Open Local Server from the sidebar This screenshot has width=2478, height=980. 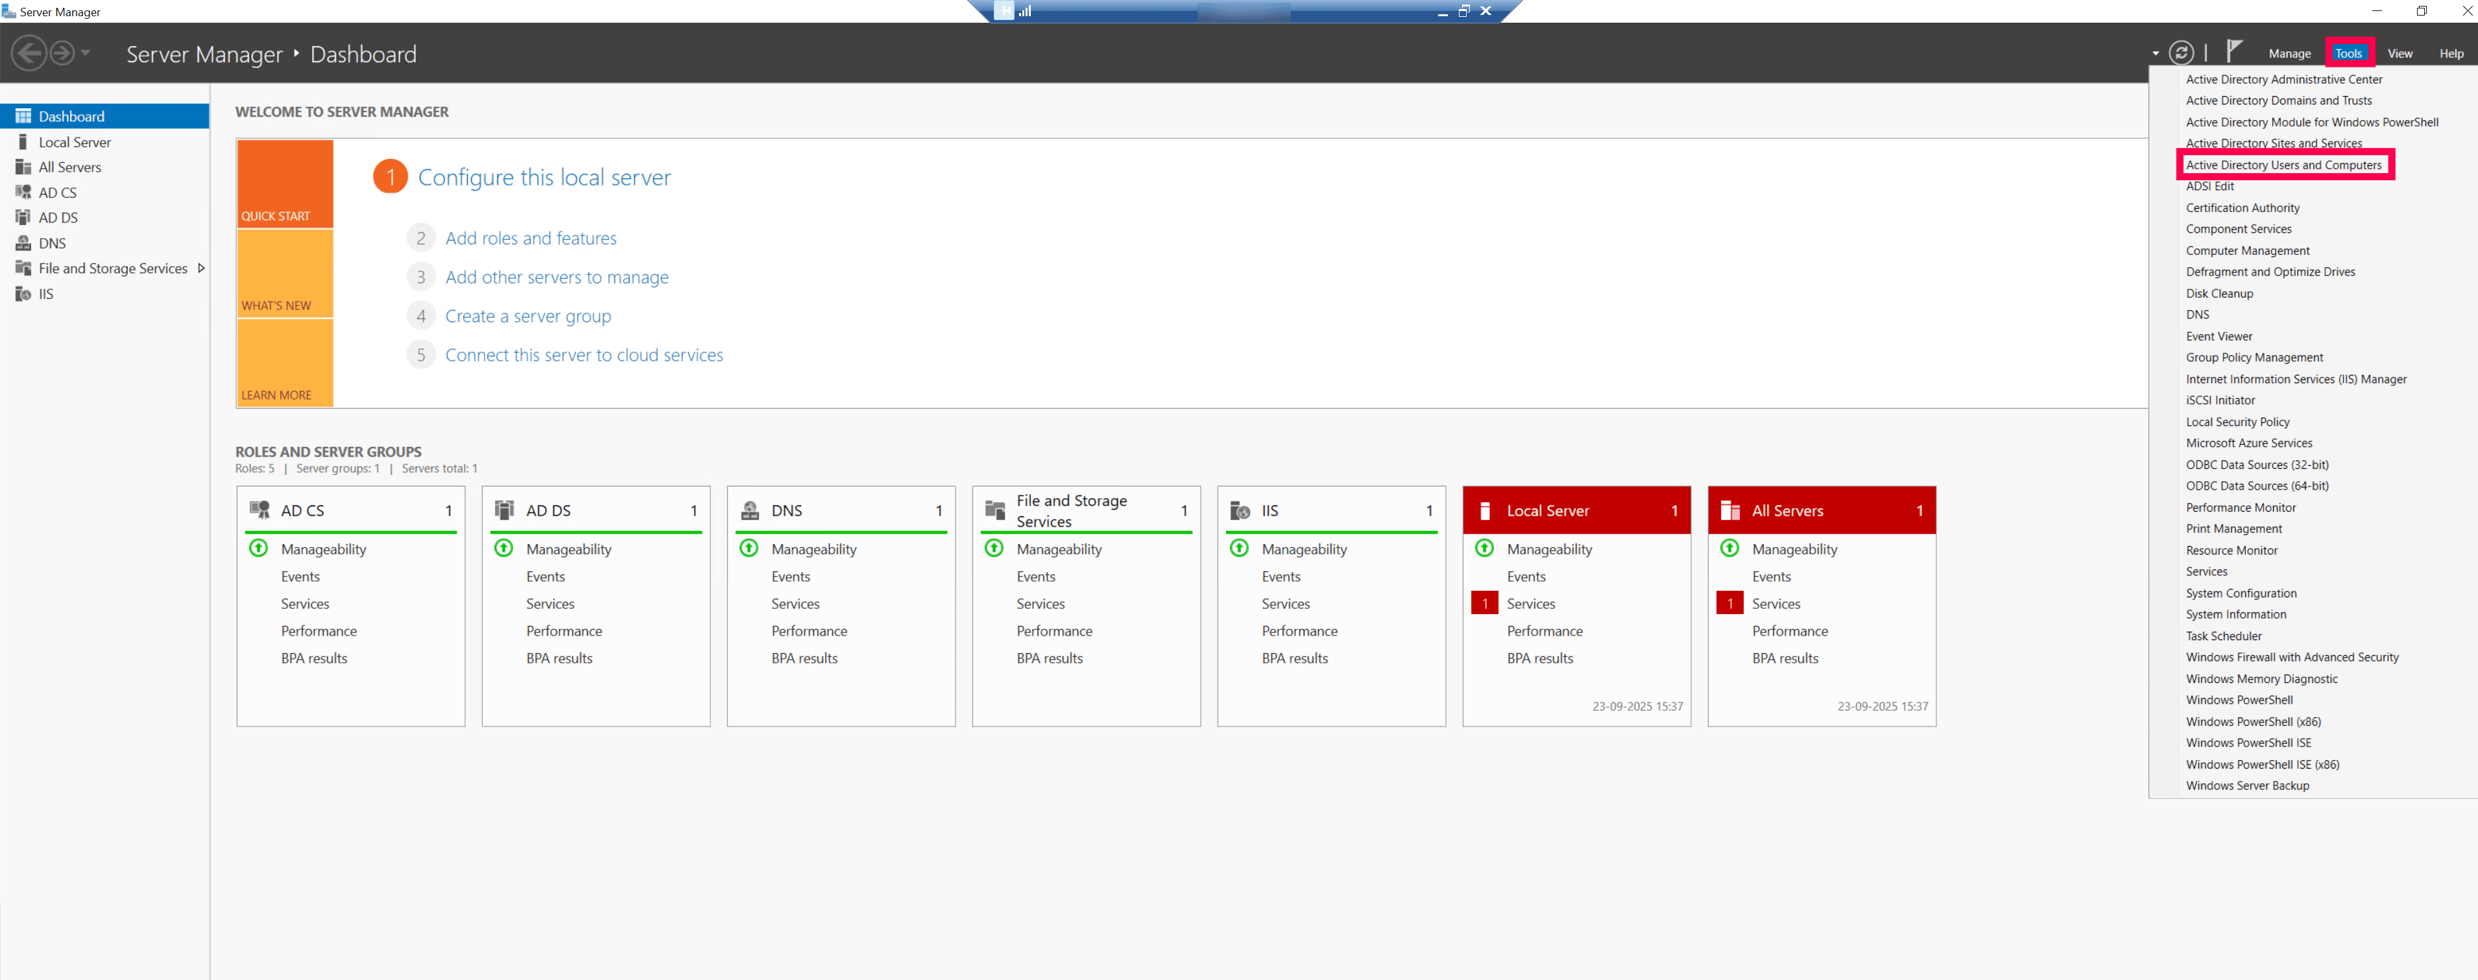tap(74, 141)
